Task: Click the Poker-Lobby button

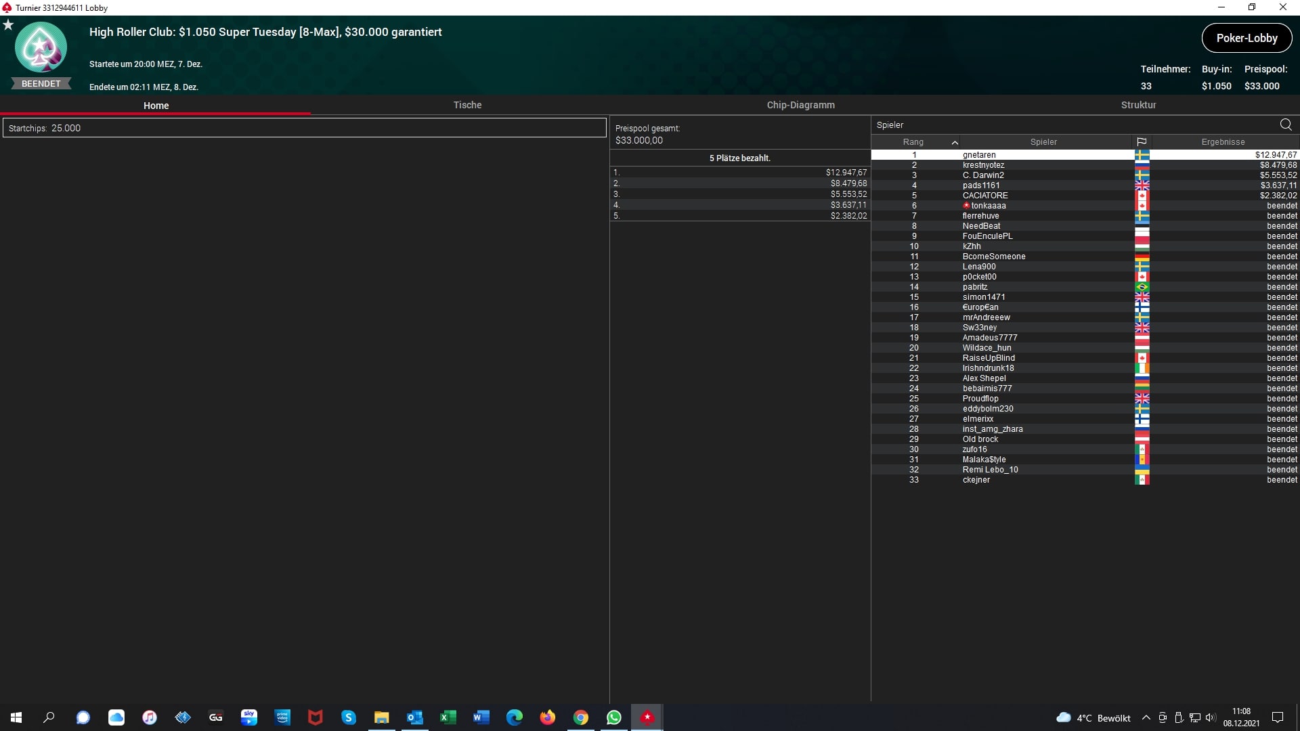Action: click(x=1247, y=38)
